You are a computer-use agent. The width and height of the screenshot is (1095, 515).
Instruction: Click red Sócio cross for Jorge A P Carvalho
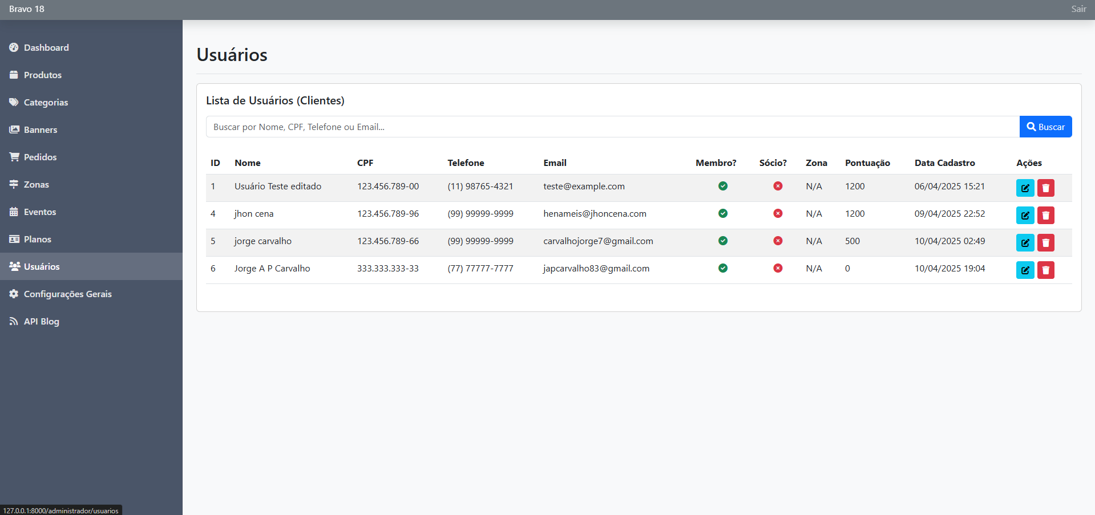click(778, 268)
